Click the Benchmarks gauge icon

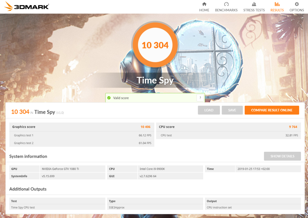[226, 4]
